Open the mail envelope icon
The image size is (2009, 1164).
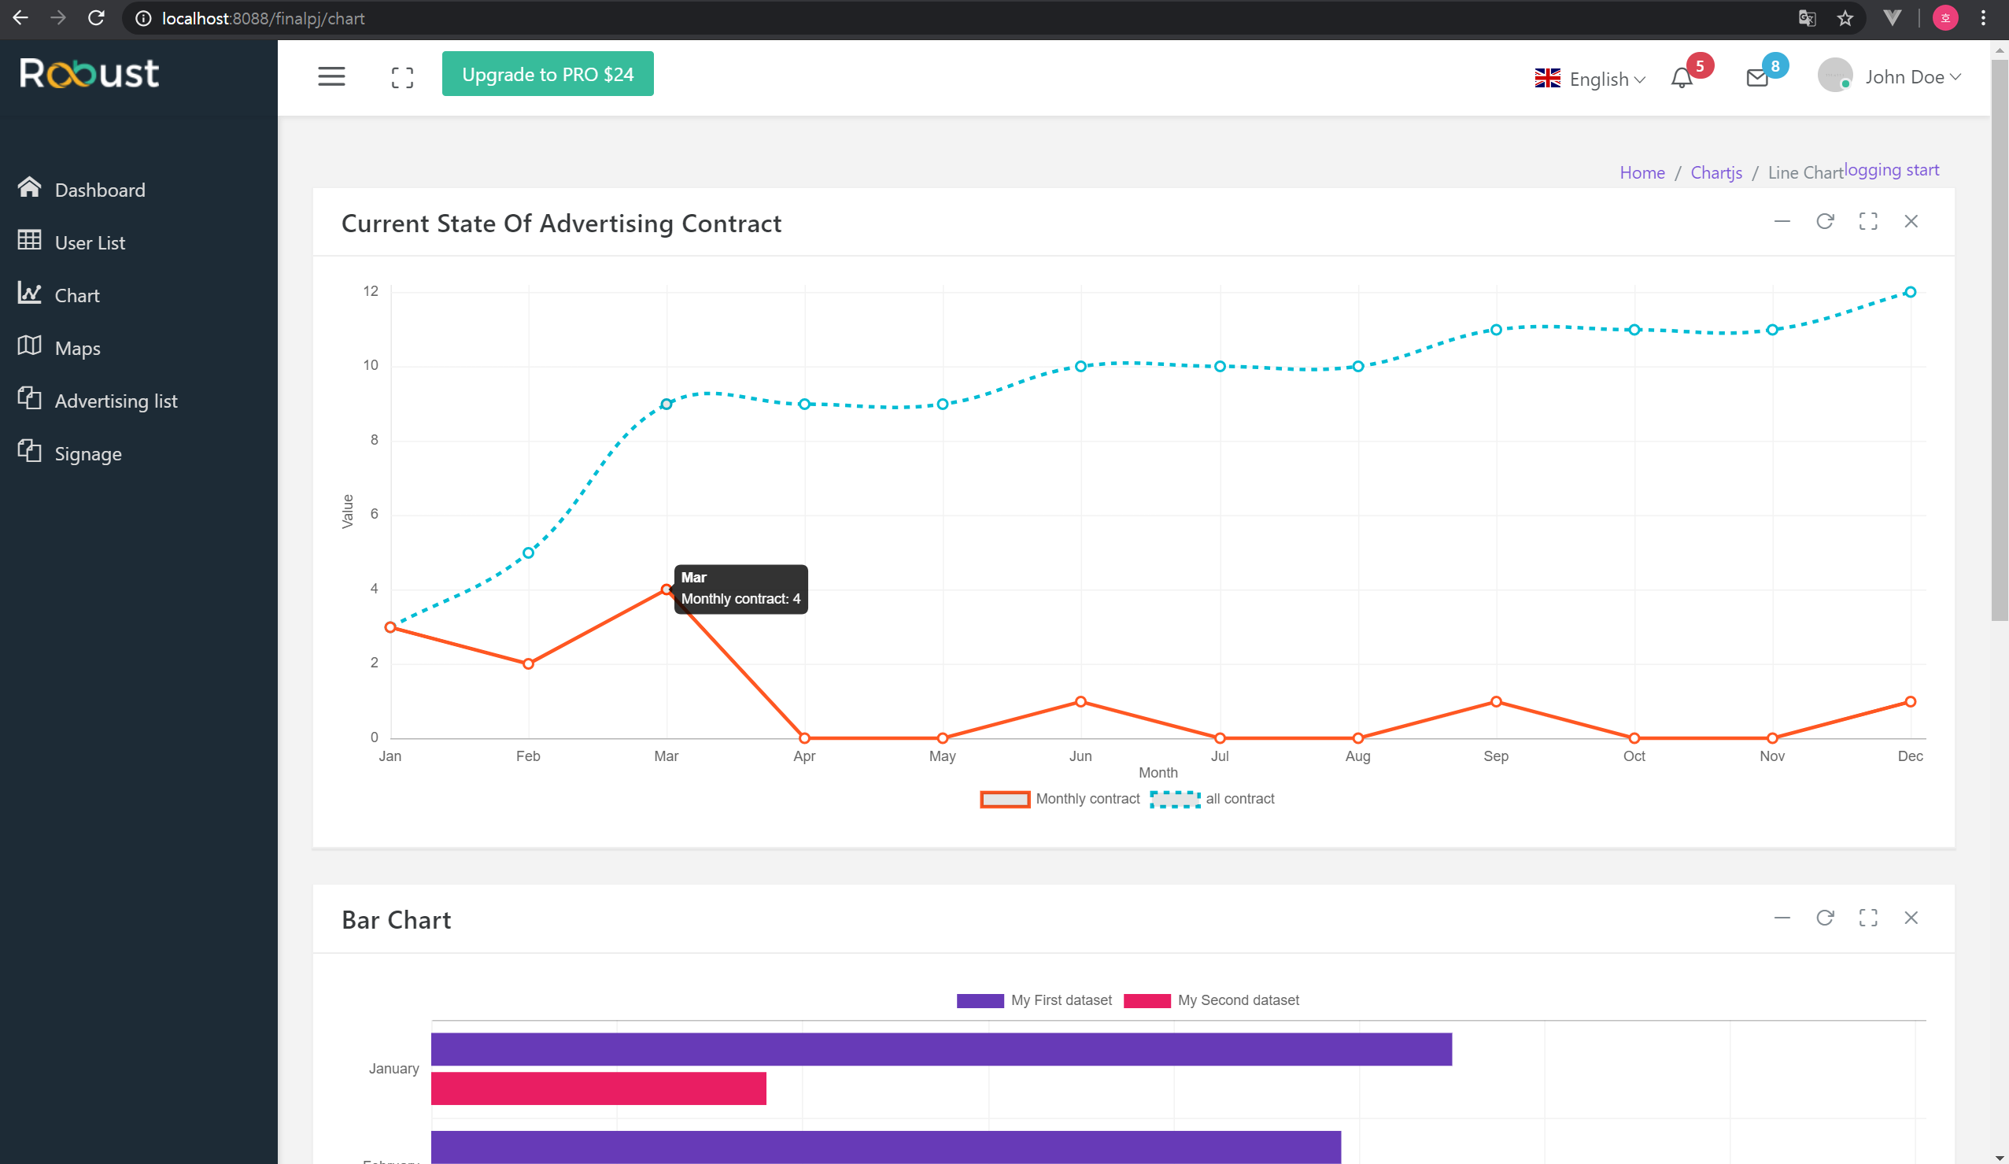pyautogui.click(x=1757, y=77)
